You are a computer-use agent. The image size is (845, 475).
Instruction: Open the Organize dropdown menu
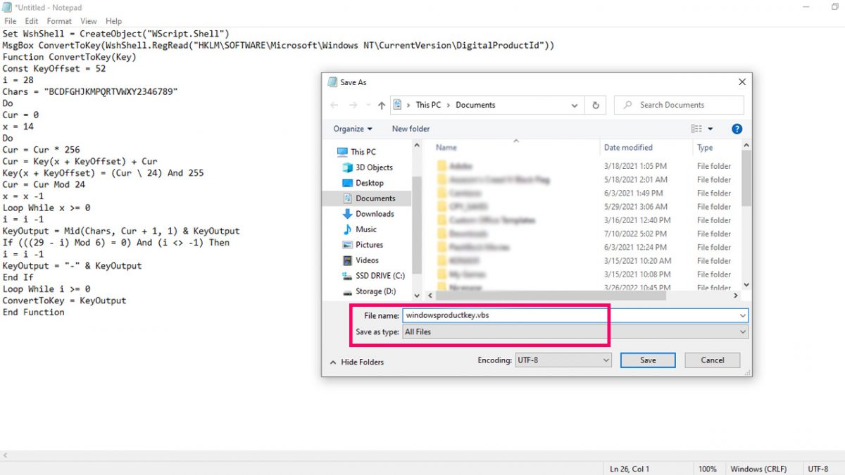[x=351, y=128]
